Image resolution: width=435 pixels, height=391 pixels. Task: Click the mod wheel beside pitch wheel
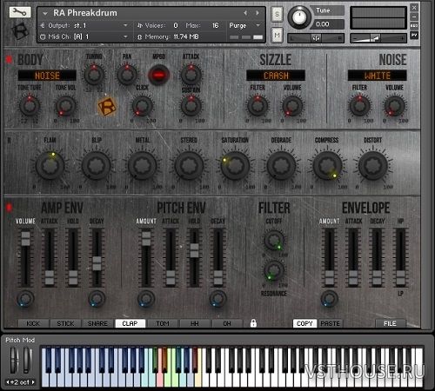pyautogui.click(x=27, y=361)
